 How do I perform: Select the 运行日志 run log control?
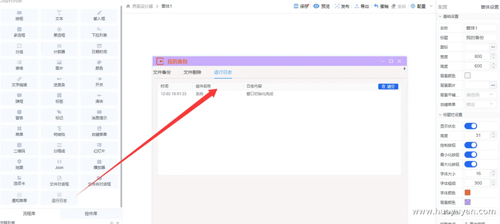pos(59,198)
